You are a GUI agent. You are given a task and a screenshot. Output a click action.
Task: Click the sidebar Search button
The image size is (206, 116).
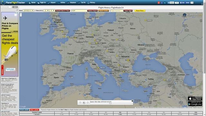[15, 7]
